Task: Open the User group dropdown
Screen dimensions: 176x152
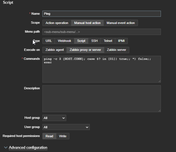Action: tap(66, 127)
